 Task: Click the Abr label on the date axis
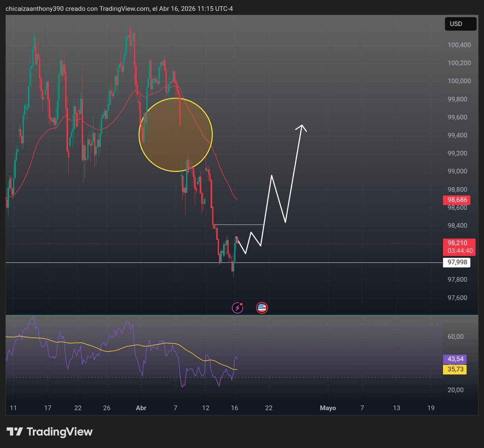141,408
